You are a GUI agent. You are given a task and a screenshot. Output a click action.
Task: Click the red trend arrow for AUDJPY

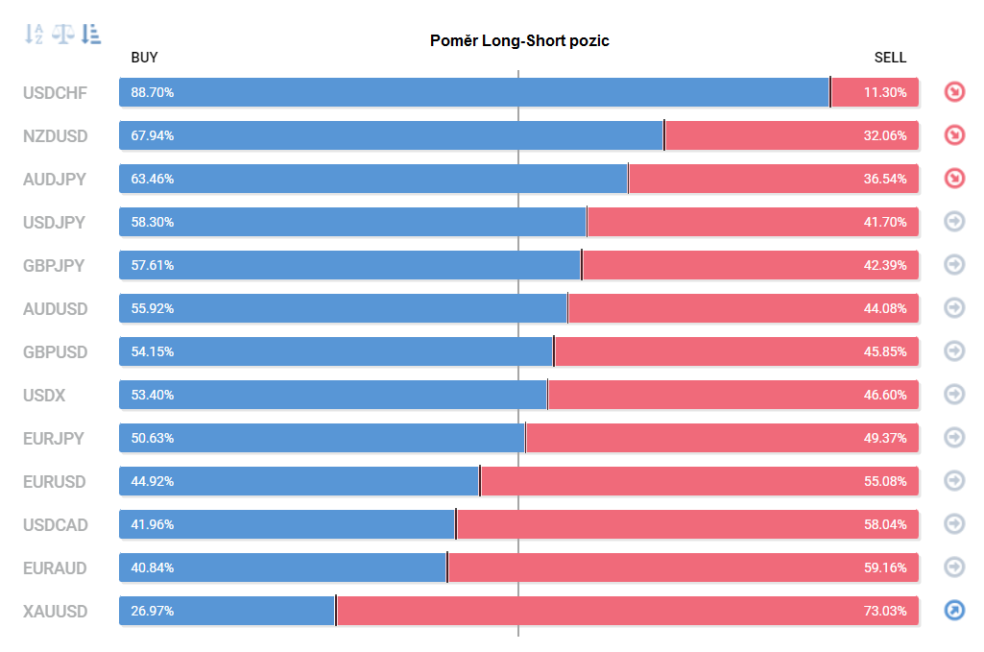click(954, 179)
